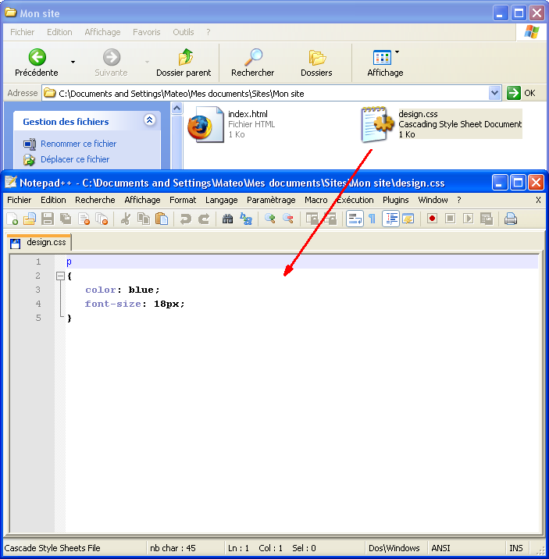Select the design.css file in Explorer
The height and width of the screenshot is (559, 549).
(441, 124)
